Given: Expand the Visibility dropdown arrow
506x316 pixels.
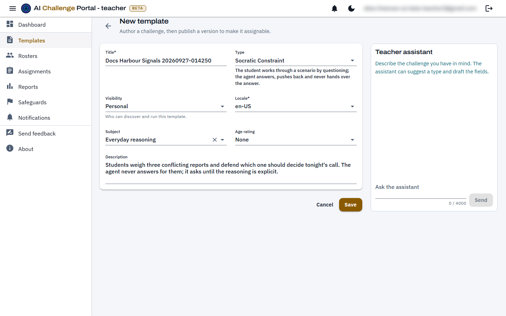Looking at the screenshot, I should click(222, 106).
